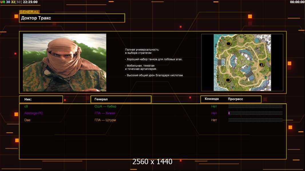Open the США — Кибер general entry
305x171 pixels.
click(x=105, y=106)
